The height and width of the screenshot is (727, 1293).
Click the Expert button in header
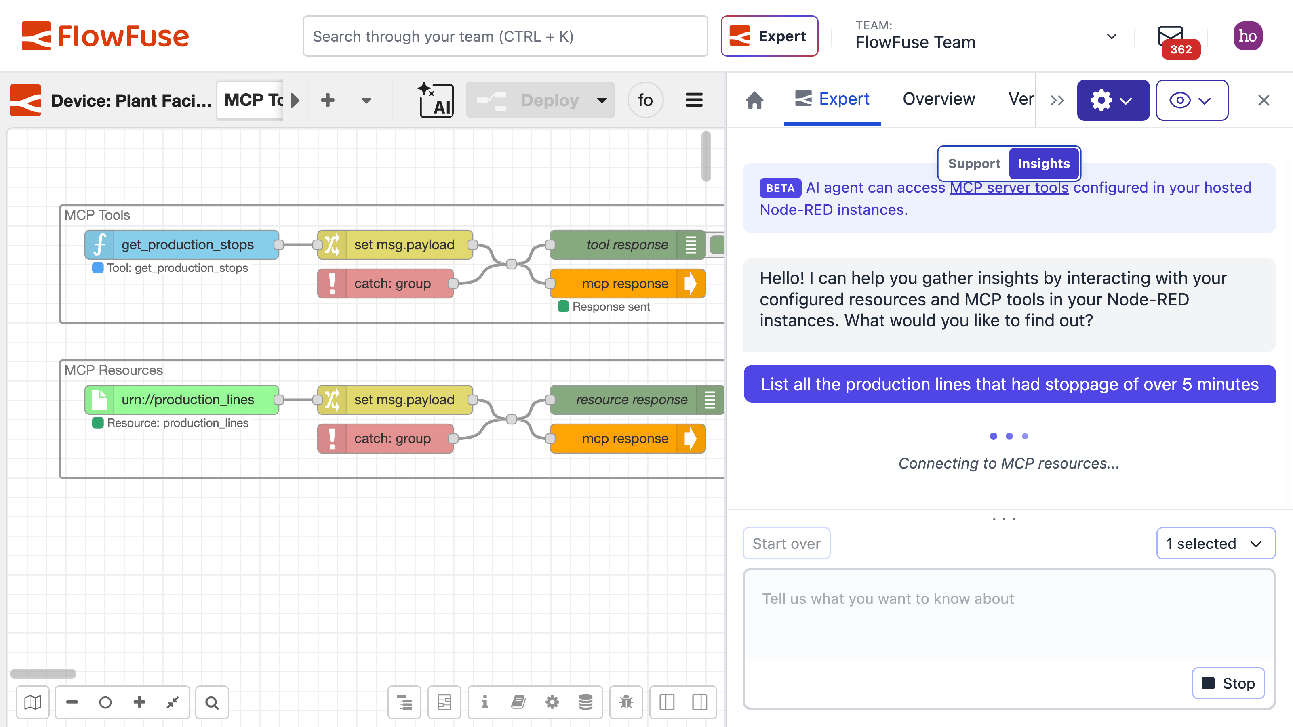769,36
